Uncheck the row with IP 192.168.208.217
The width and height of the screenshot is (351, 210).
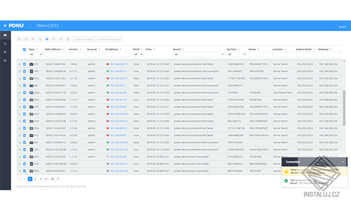click(x=25, y=78)
